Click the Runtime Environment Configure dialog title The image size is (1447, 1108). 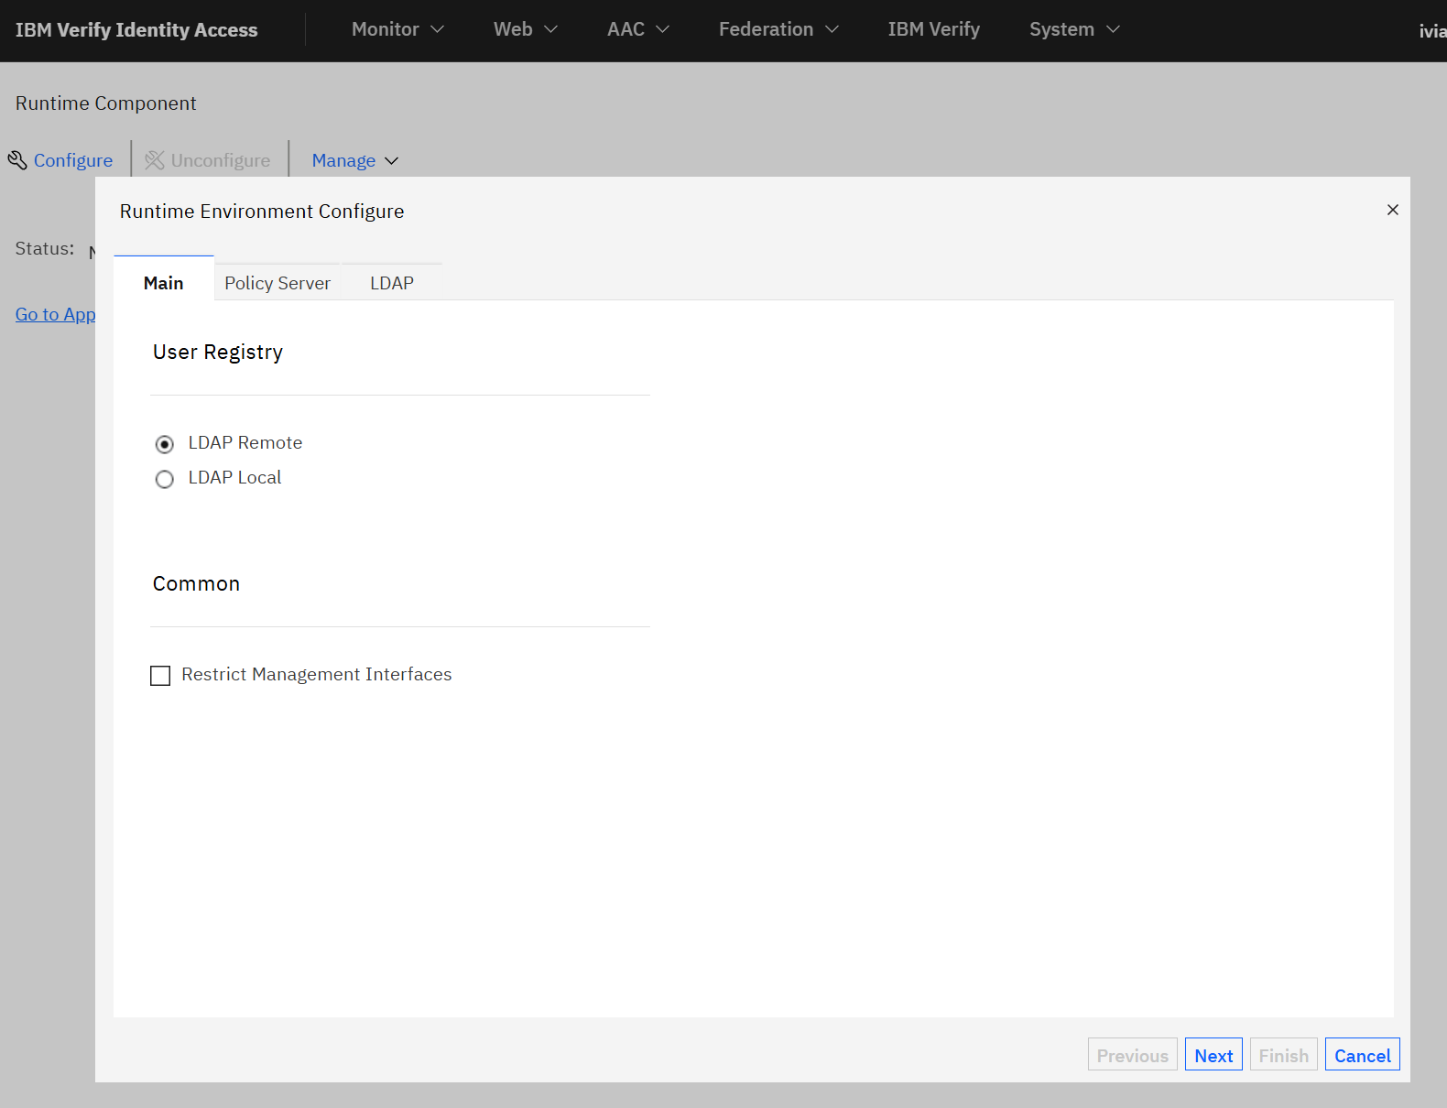[262, 212]
